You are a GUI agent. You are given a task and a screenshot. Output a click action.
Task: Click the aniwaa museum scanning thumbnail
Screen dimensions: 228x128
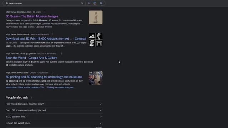coord(95,78)
